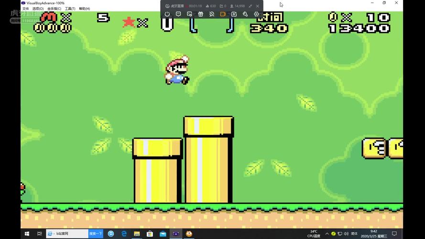This screenshot has height=239, width=425.
Task: Launch Microsoft Edge from the taskbar
Action: 124,234
